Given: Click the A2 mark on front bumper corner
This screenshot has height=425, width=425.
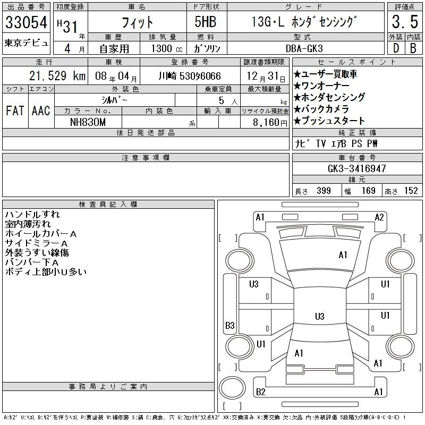Looking at the screenshot, I should tap(379, 217).
